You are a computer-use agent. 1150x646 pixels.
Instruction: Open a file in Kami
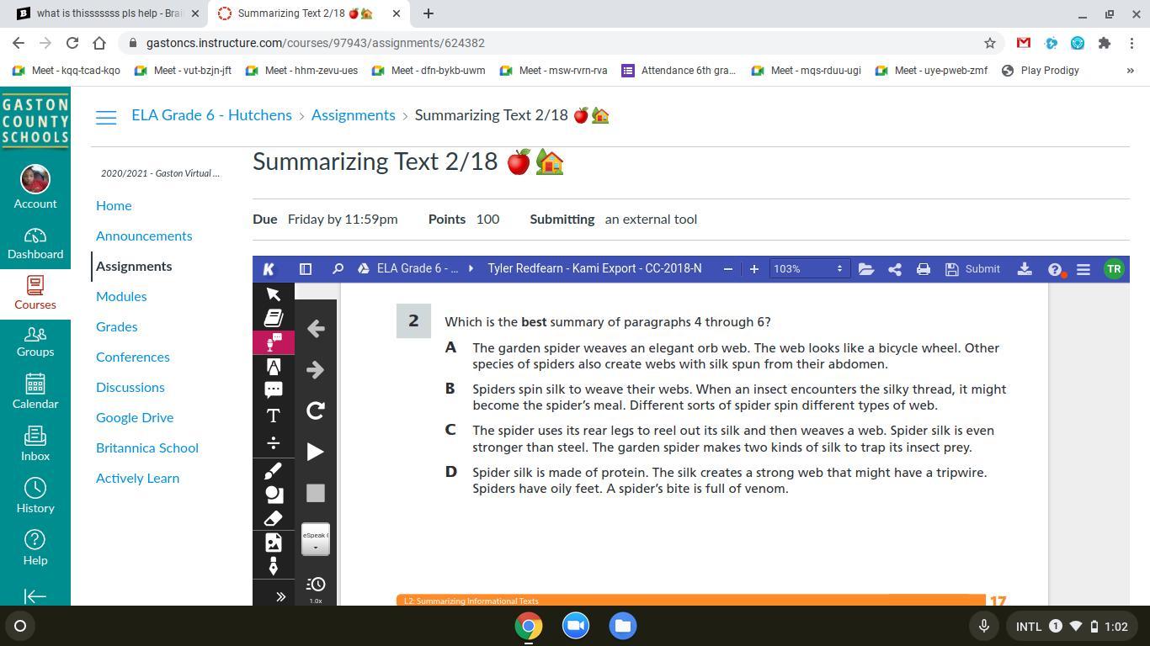pyautogui.click(x=865, y=269)
